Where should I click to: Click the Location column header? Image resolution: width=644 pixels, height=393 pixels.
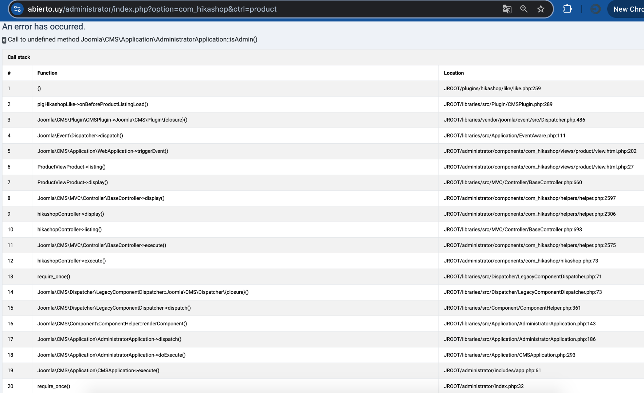(453, 73)
